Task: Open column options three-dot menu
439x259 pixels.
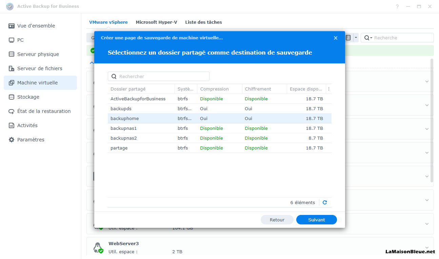Action: pyautogui.click(x=329, y=89)
